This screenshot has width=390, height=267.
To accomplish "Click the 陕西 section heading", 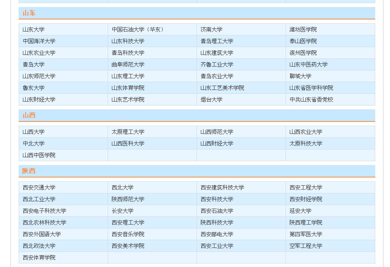I will pyautogui.click(x=29, y=171).
